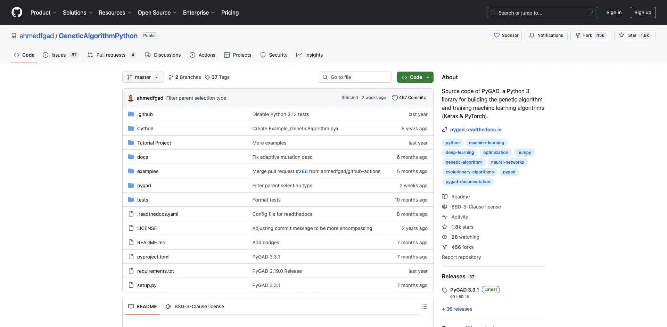The height and width of the screenshot is (327, 667).
Task: Select the BSD-3-Clause license tab below files
Action: pos(195,306)
